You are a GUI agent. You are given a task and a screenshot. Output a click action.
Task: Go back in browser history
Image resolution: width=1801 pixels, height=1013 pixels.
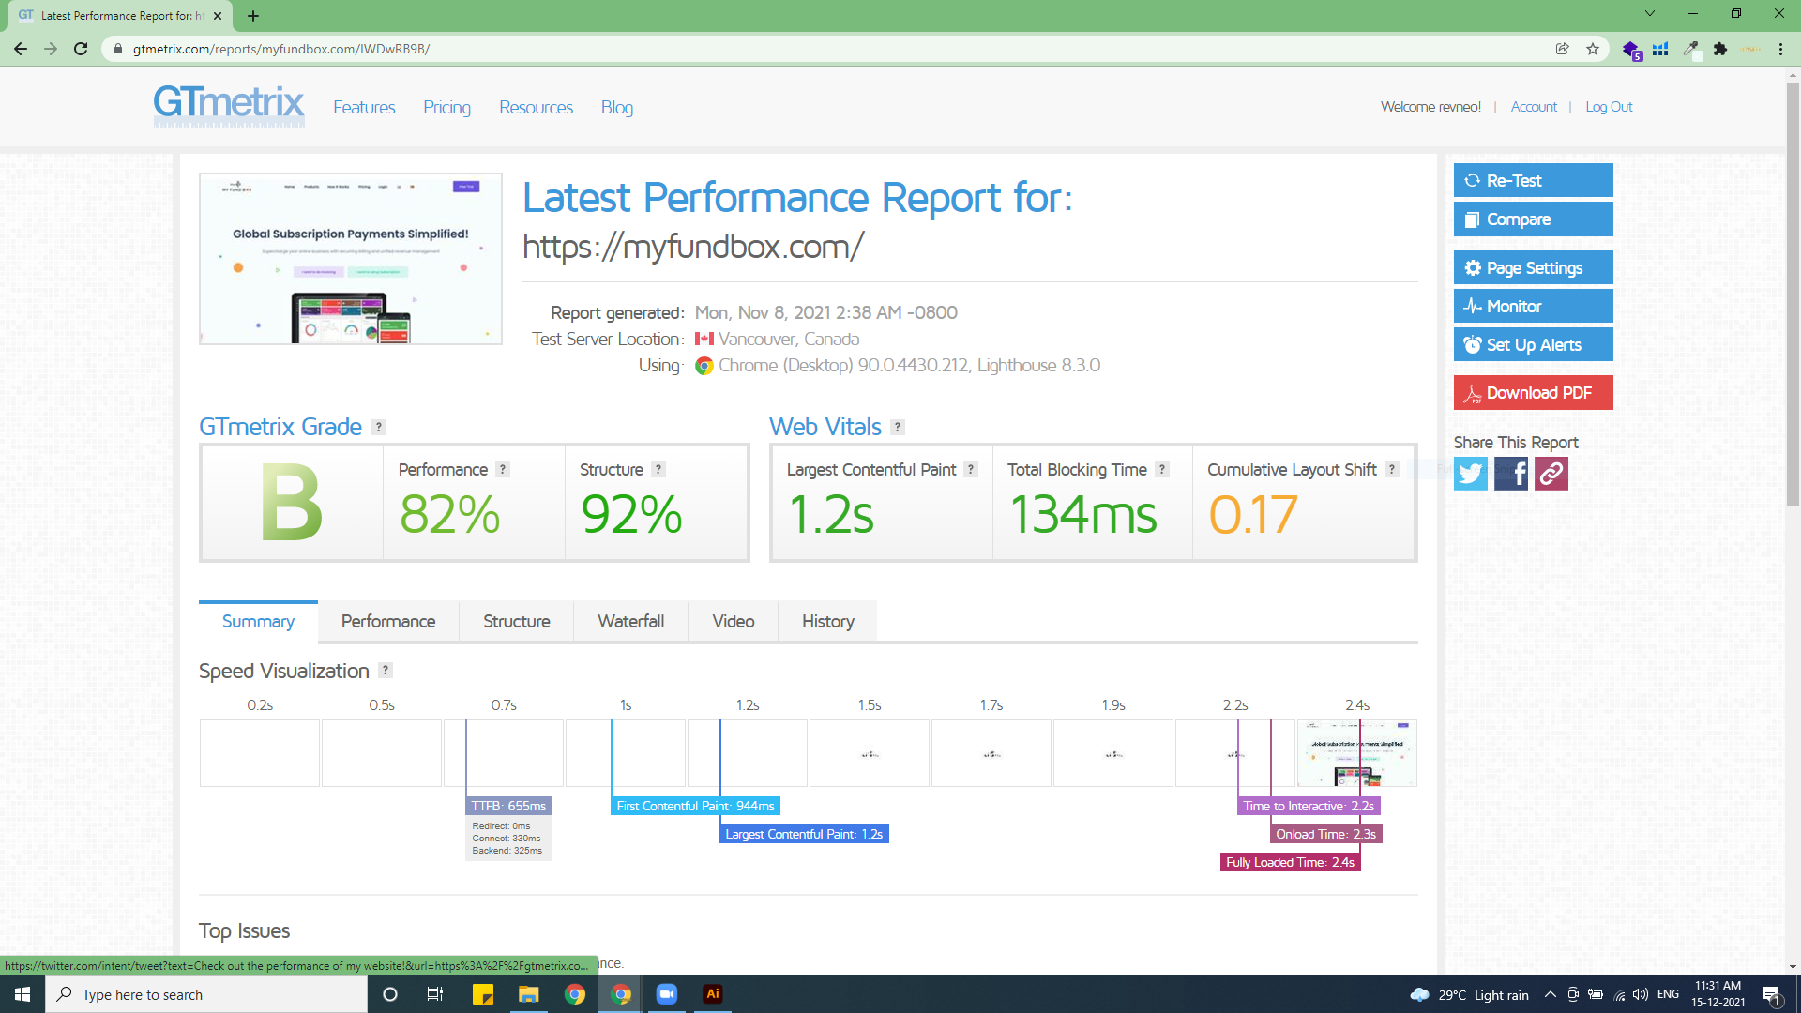click(x=21, y=49)
